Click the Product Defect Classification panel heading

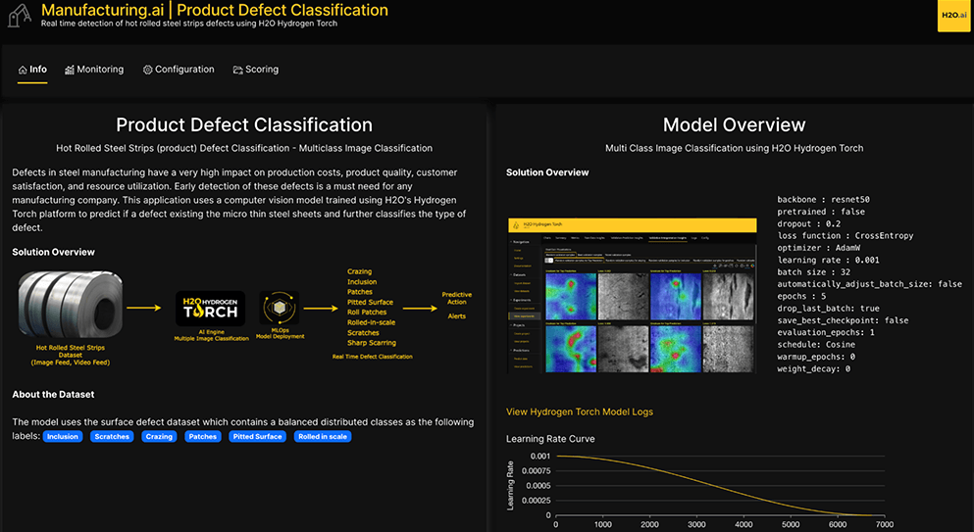244,124
